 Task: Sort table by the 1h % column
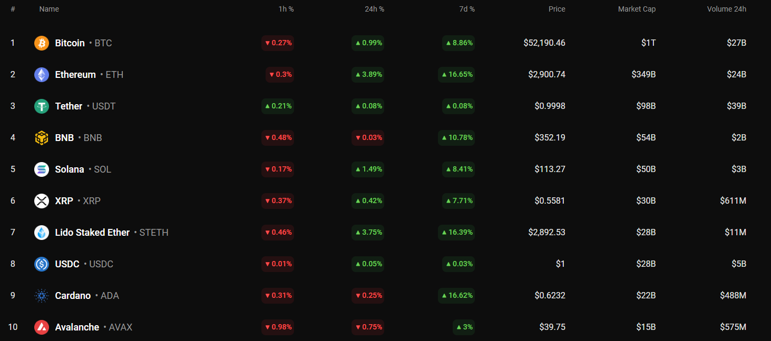(x=286, y=9)
